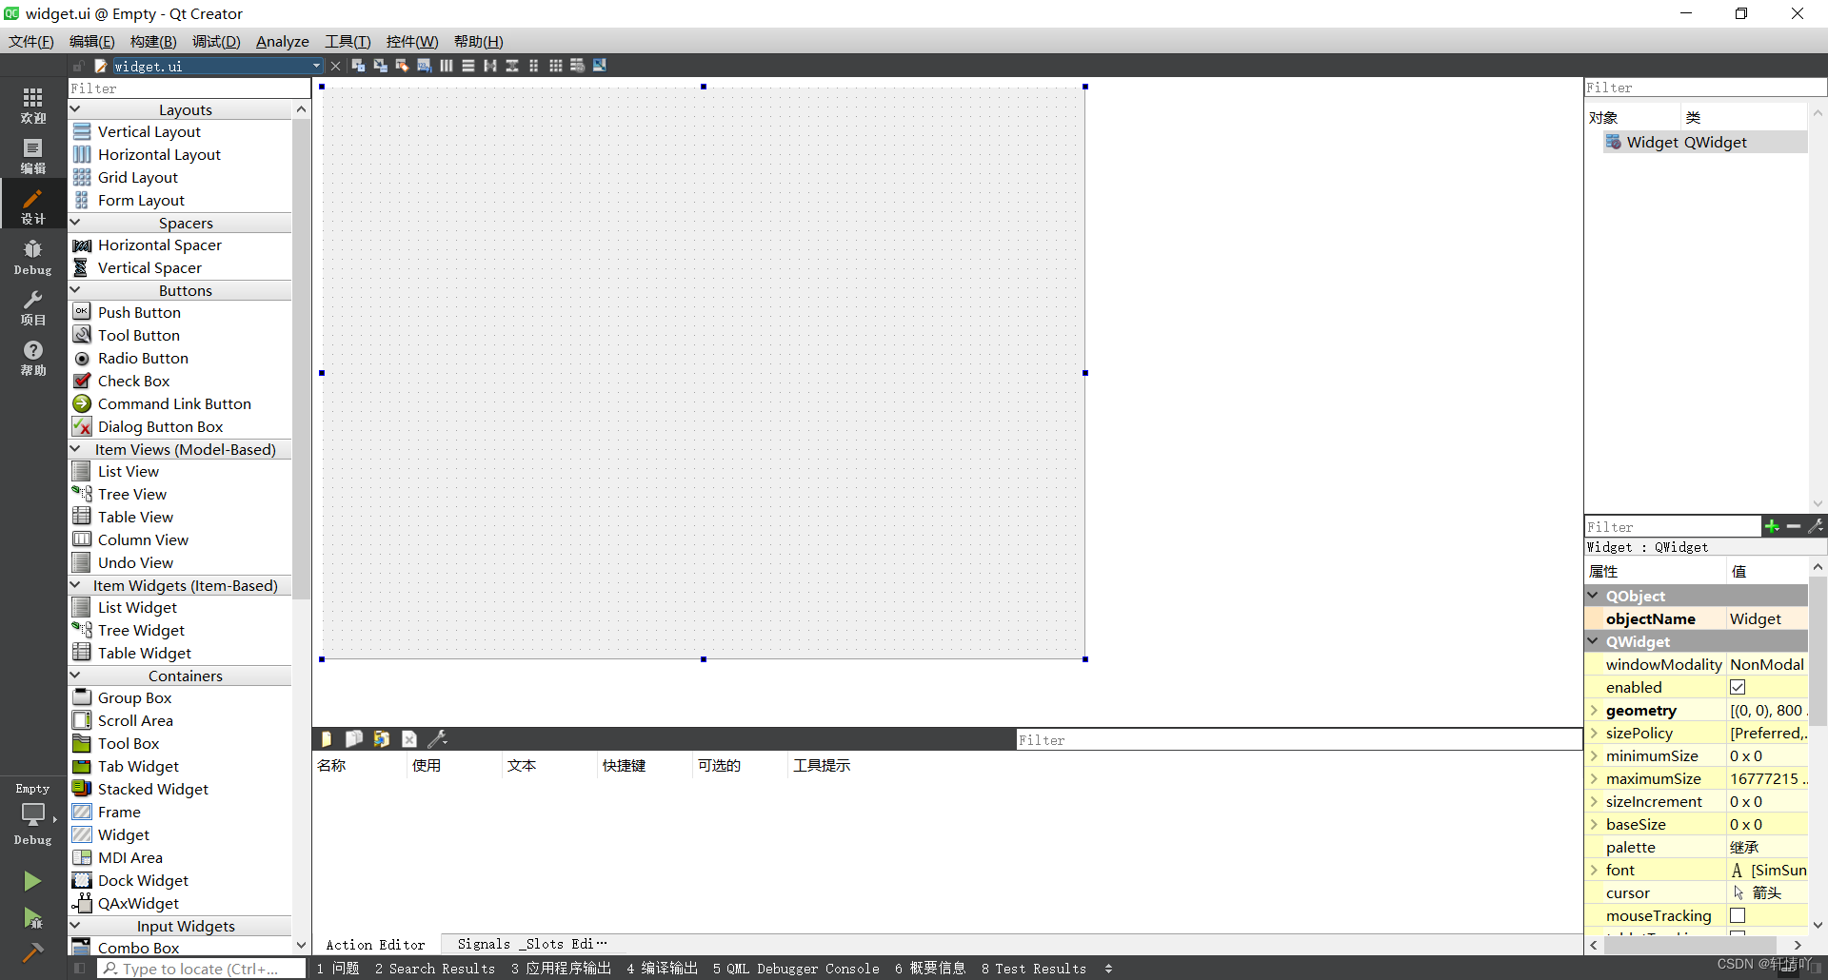Toggle the enabled property checkbox
1828x980 pixels.
click(1738, 687)
